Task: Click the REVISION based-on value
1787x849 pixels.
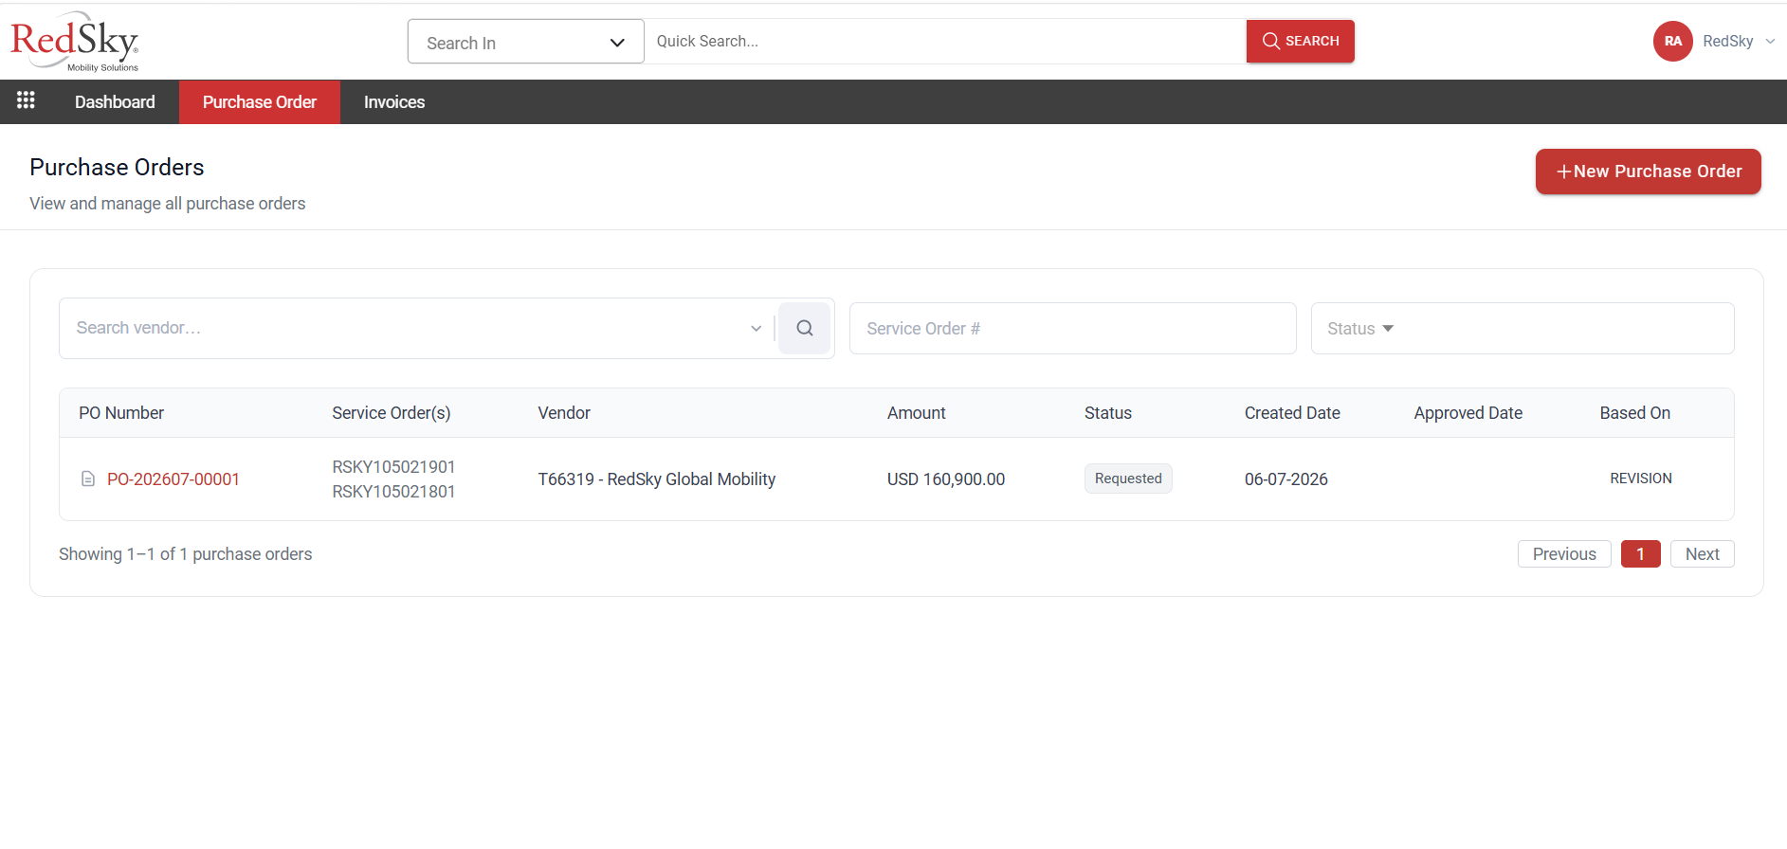Action: point(1641,479)
